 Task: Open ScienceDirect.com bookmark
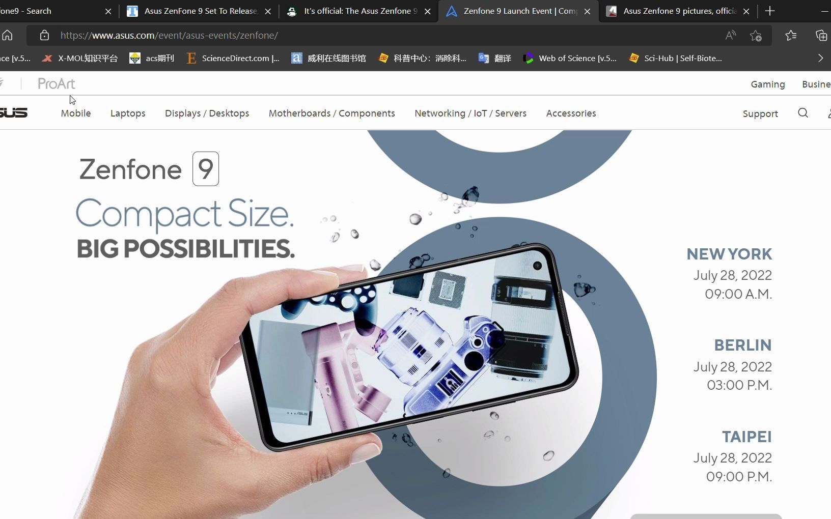pos(233,58)
